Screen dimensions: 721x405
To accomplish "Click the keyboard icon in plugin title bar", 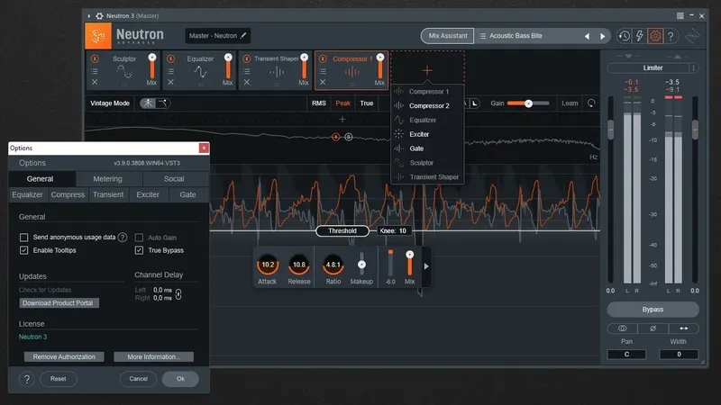I will 680,15.
